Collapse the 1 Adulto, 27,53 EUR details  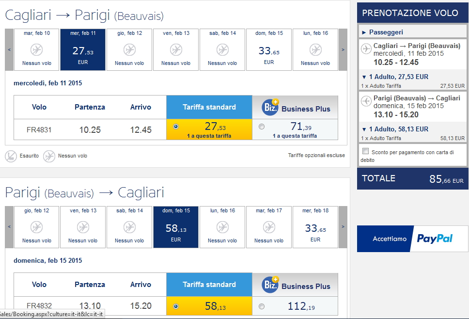point(364,77)
